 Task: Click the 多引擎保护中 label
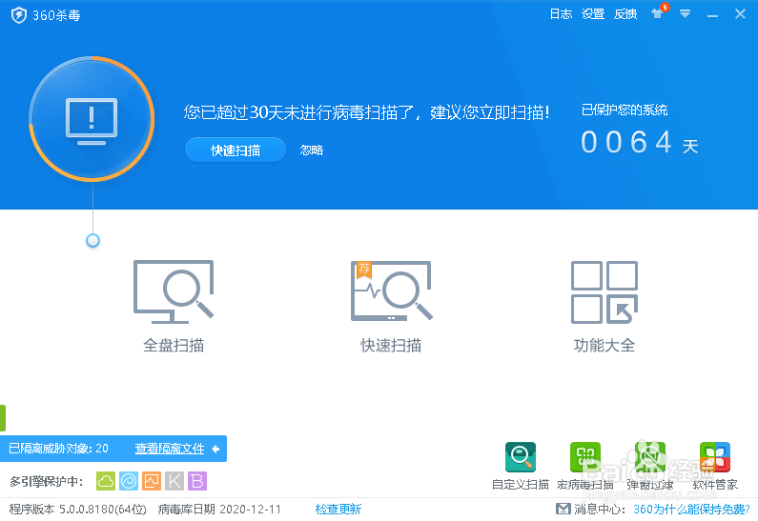(x=47, y=481)
